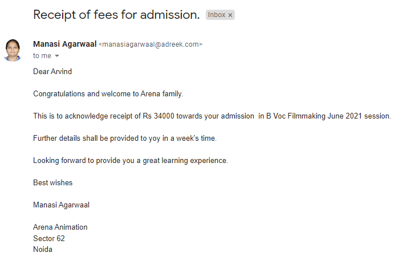This screenshot has width=403, height=269.
Task: Select the subject "Receipt of fees for admission."
Action: (x=116, y=15)
